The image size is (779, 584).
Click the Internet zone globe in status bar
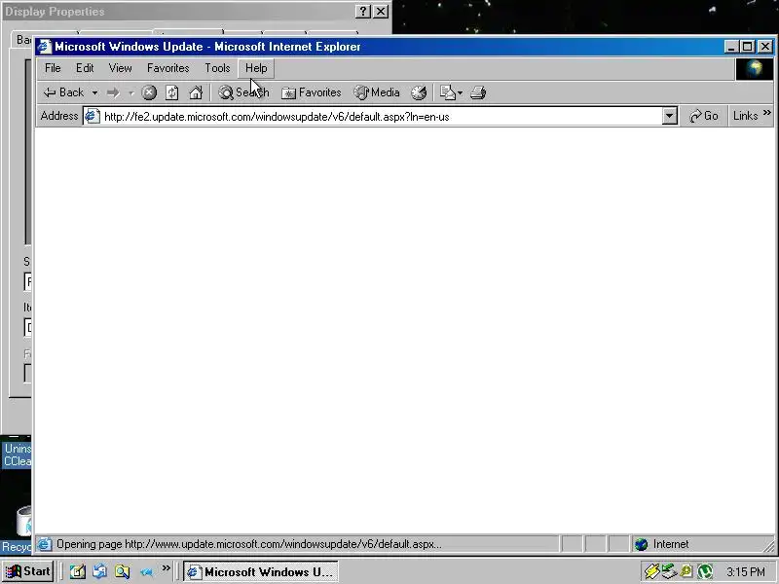642,544
